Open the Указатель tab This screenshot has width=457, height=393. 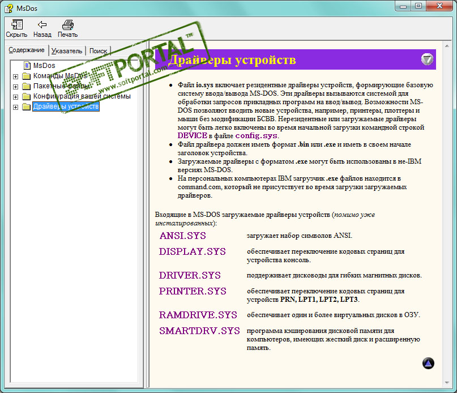[x=67, y=51]
